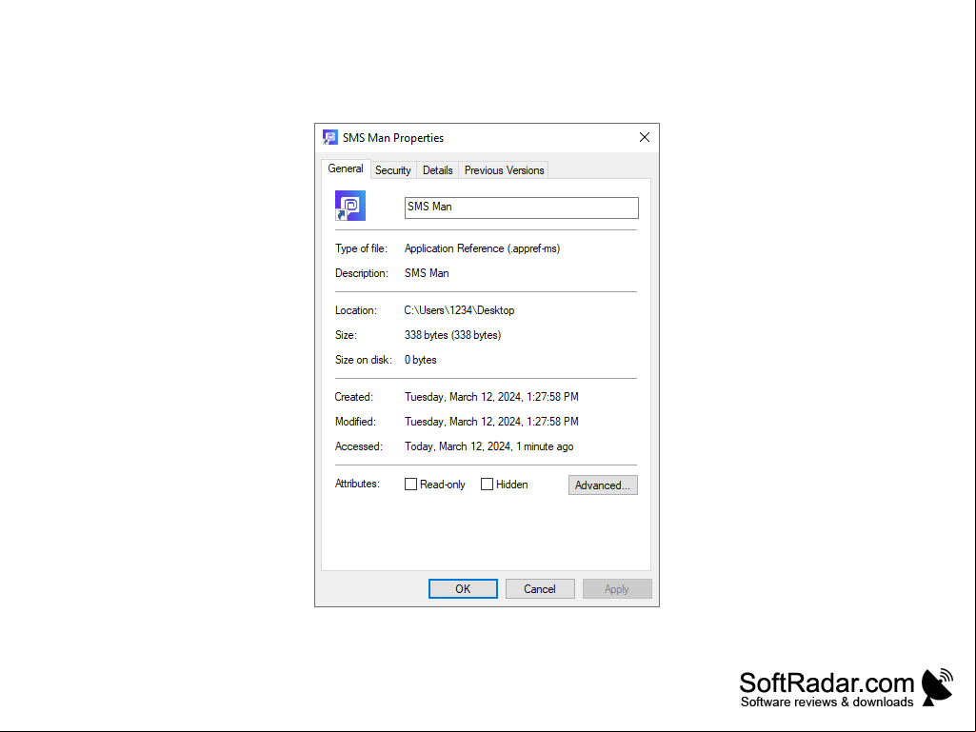Switch to the General tab
The width and height of the screenshot is (976, 732).
(346, 168)
